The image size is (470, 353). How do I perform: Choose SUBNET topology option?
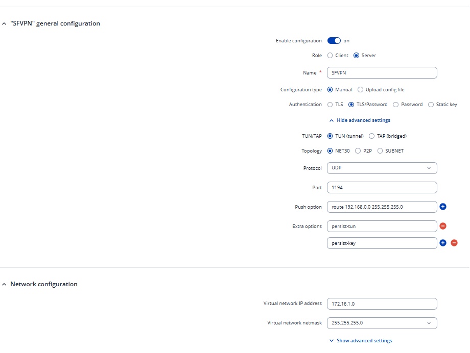pyautogui.click(x=380, y=151)
